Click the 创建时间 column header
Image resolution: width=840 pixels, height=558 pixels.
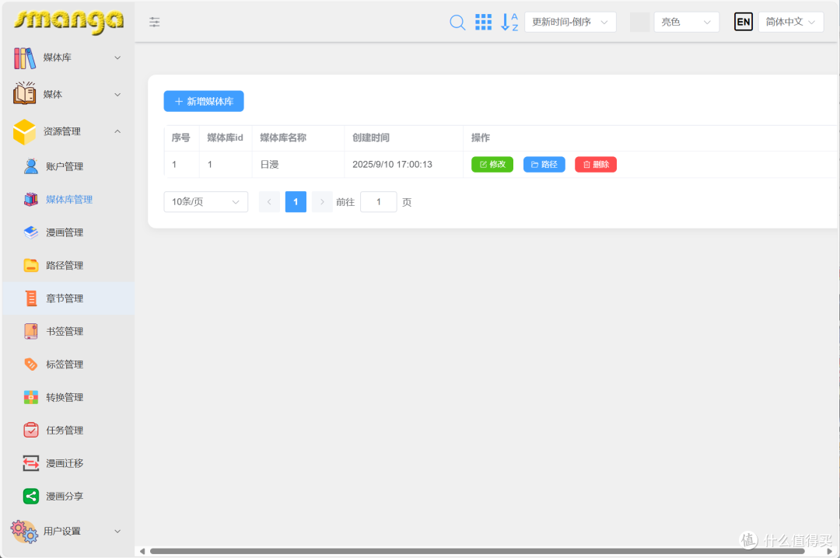[404, 138]
